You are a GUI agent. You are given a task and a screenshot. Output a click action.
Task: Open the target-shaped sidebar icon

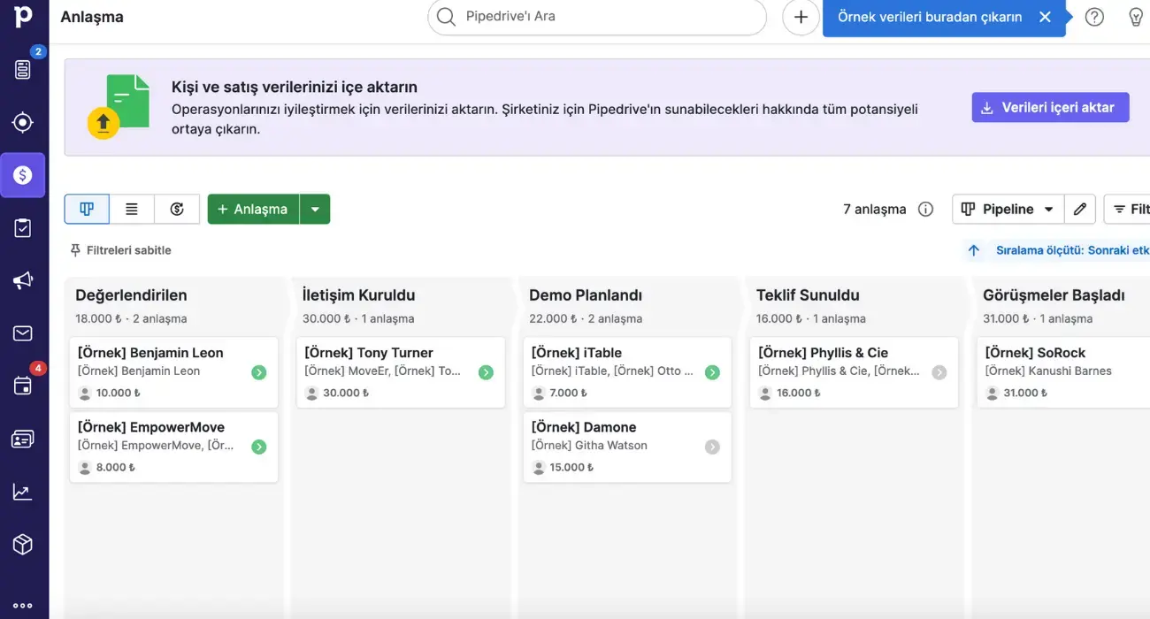[x=23, y=122]
